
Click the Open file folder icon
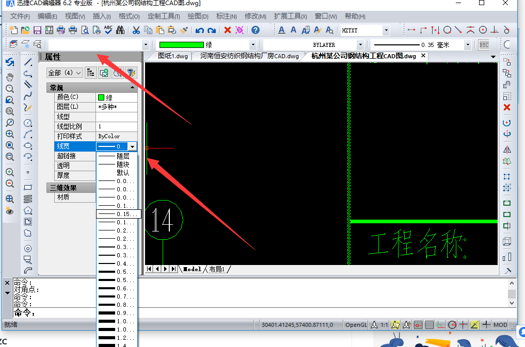pyautogui.click(x=25, y=30)
